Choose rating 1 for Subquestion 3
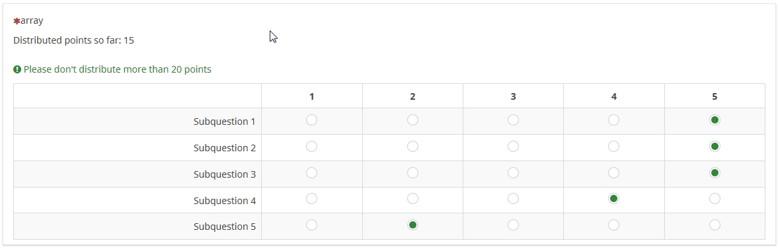Viewport: 778px width, 249px height. (311, 172)
